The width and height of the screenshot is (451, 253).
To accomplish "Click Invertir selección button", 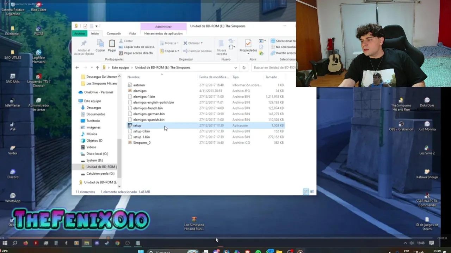I will pyautogui.click(x=283, y=53).
